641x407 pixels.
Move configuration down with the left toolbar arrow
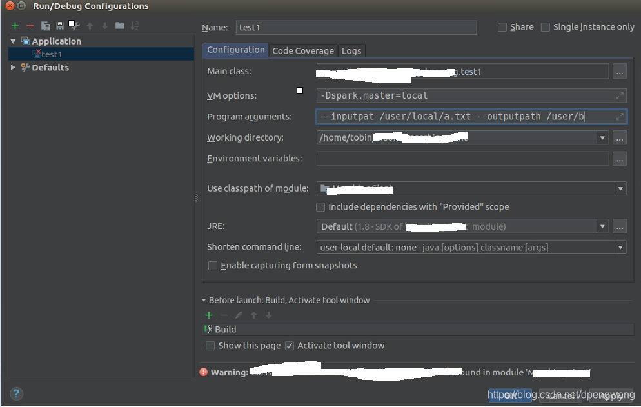[104, 26]
